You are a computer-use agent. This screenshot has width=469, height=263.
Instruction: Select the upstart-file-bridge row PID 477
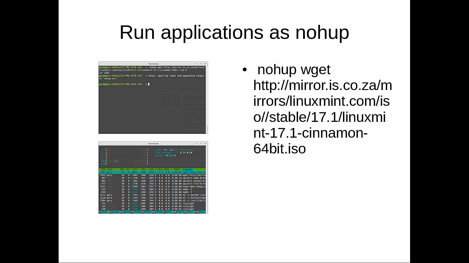click(152, 184)
